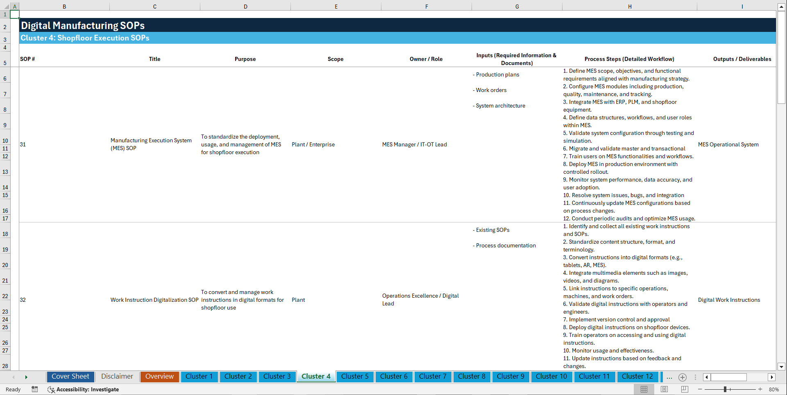Select row 5 header
Screen dimensions: 787x395
click(x=5, y=59)
